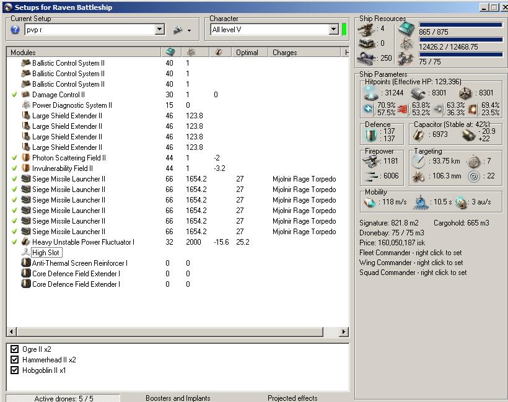Open the Projected effects tab
Image resolution: width=508 pixels, height=402 pixels.
(292, 398)
